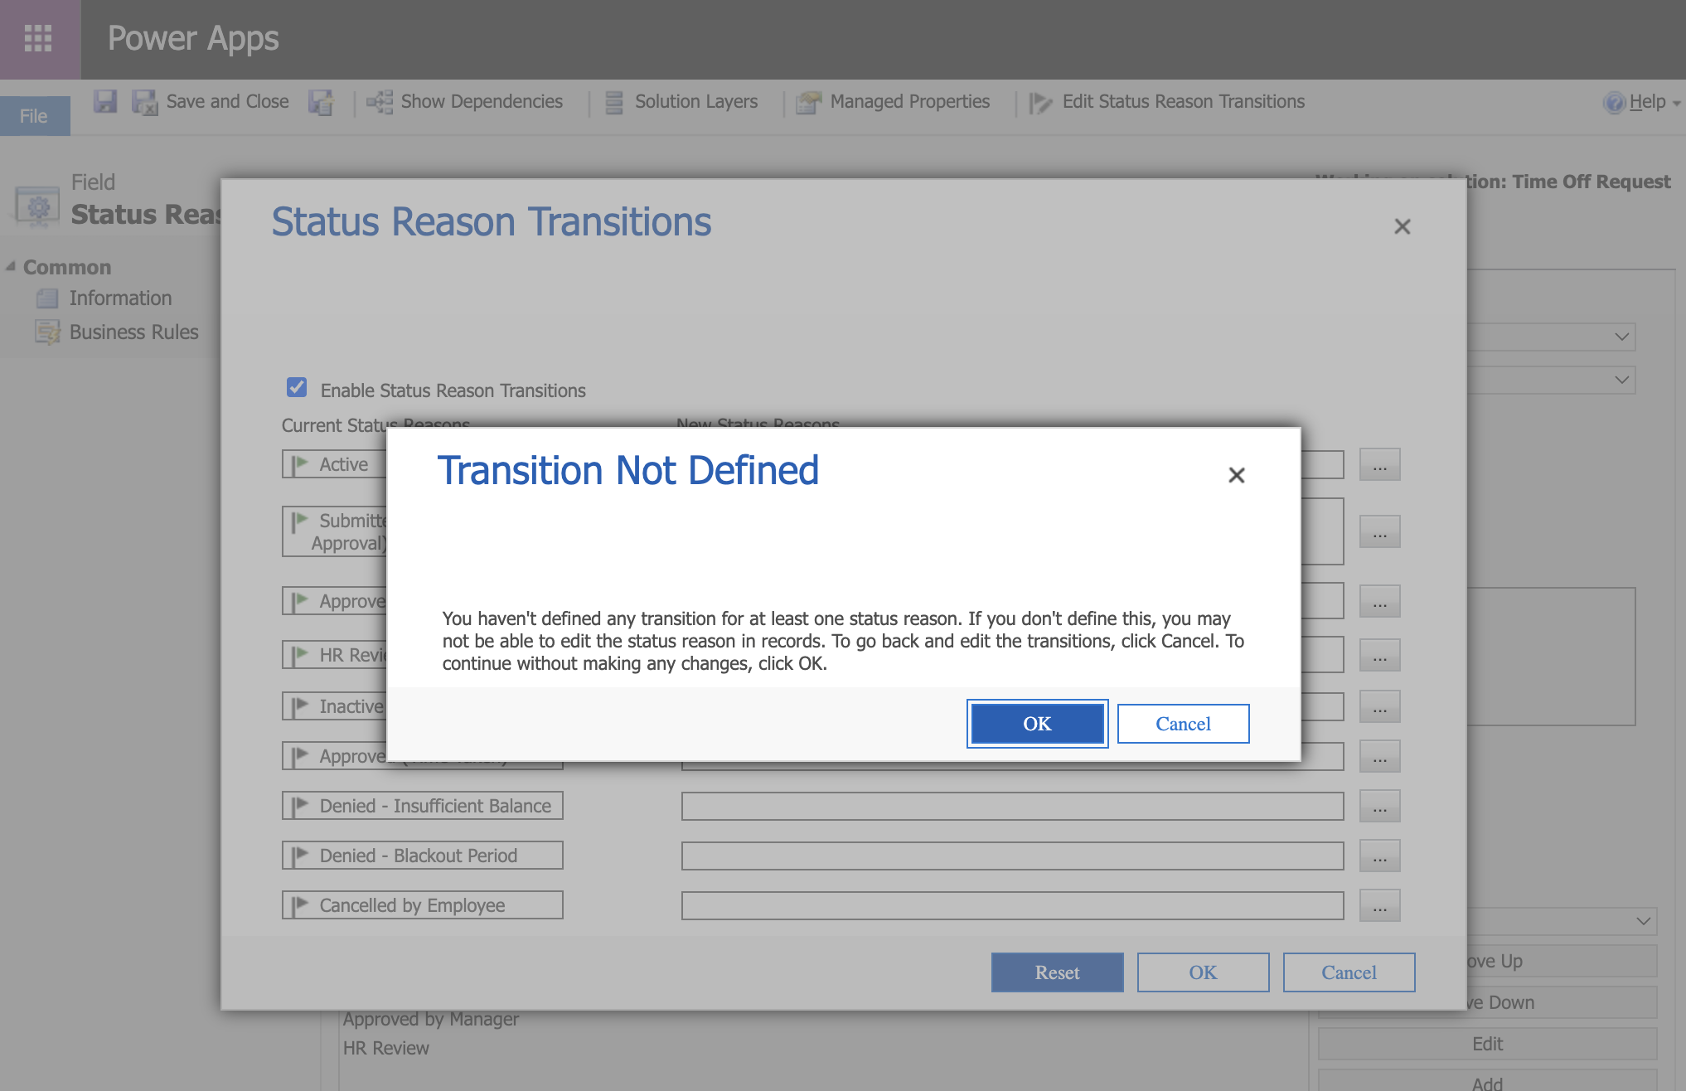Open the first dropdown in background form

(1622, 337)
